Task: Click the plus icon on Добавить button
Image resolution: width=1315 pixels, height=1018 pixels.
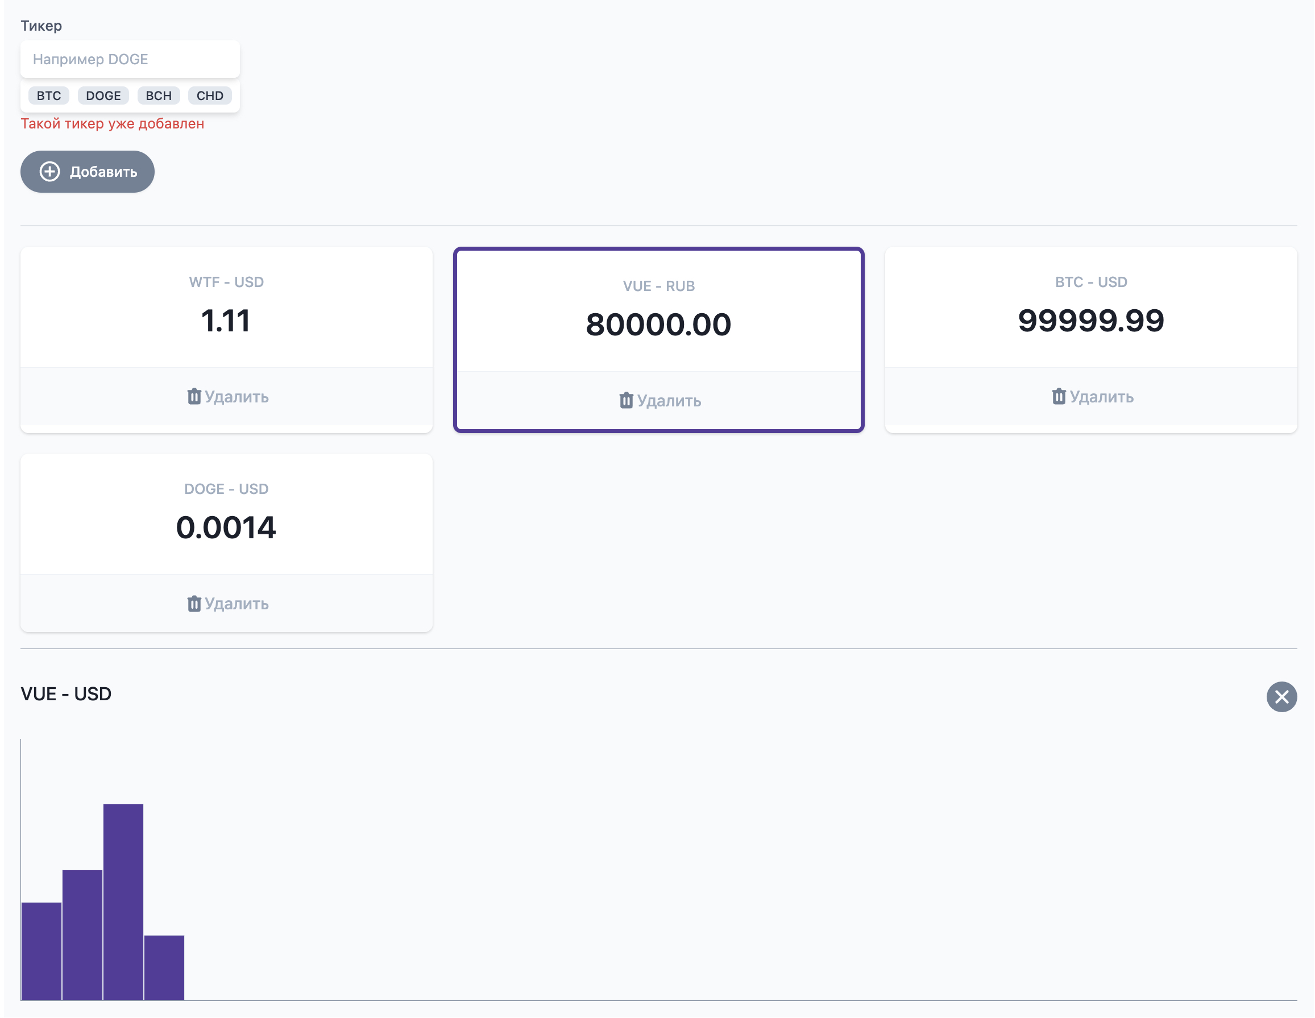Action: pos(49,172)
